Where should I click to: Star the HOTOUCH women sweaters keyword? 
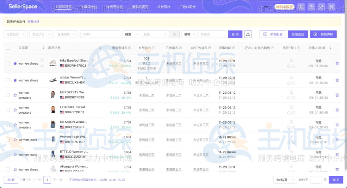tap(15, 110)
